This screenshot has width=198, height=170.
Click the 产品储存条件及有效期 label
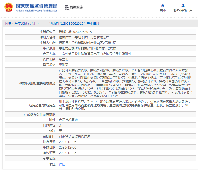point(40,114)
